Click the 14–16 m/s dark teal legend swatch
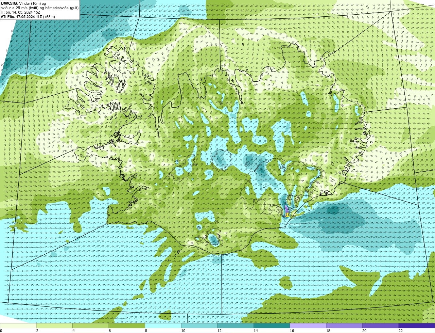This screenshot has width=435, height=333. point(272,326)
